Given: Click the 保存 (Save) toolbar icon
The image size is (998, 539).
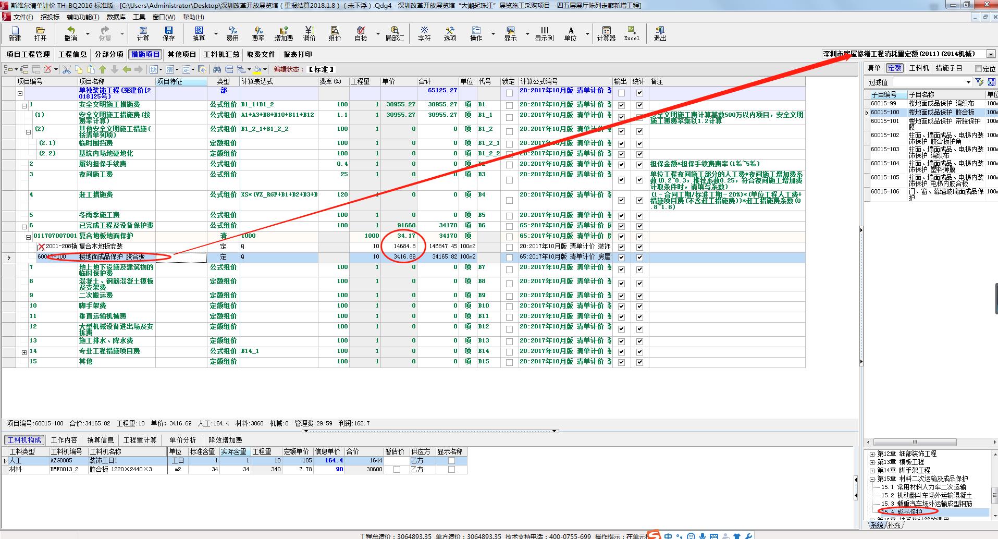Looking at the screenshot, I should 168,34.
